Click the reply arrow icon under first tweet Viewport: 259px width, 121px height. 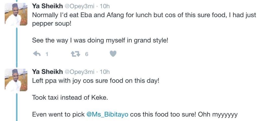coord(37,54)
